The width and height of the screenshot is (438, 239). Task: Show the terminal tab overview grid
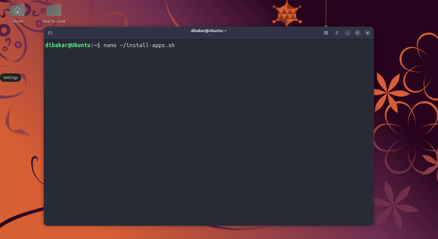coord(326,33)
